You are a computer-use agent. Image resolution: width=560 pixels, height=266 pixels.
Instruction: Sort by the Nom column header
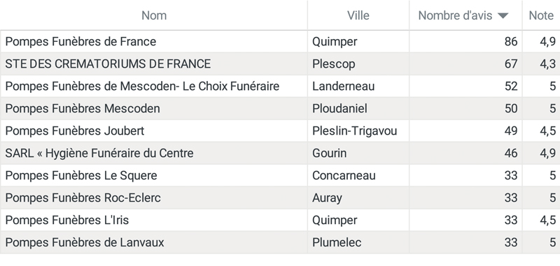pos(154,15)
